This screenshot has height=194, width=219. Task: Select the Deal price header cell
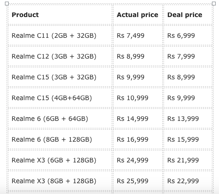click(x=188, y=15)
